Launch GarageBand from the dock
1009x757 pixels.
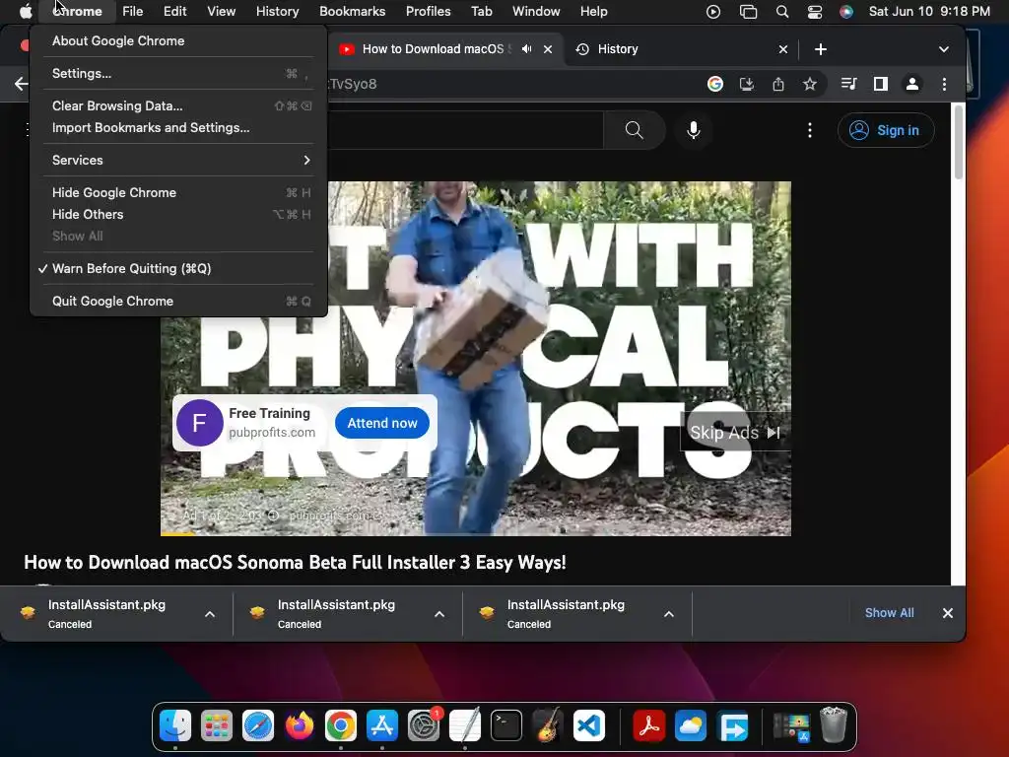(x=548, y=725)
